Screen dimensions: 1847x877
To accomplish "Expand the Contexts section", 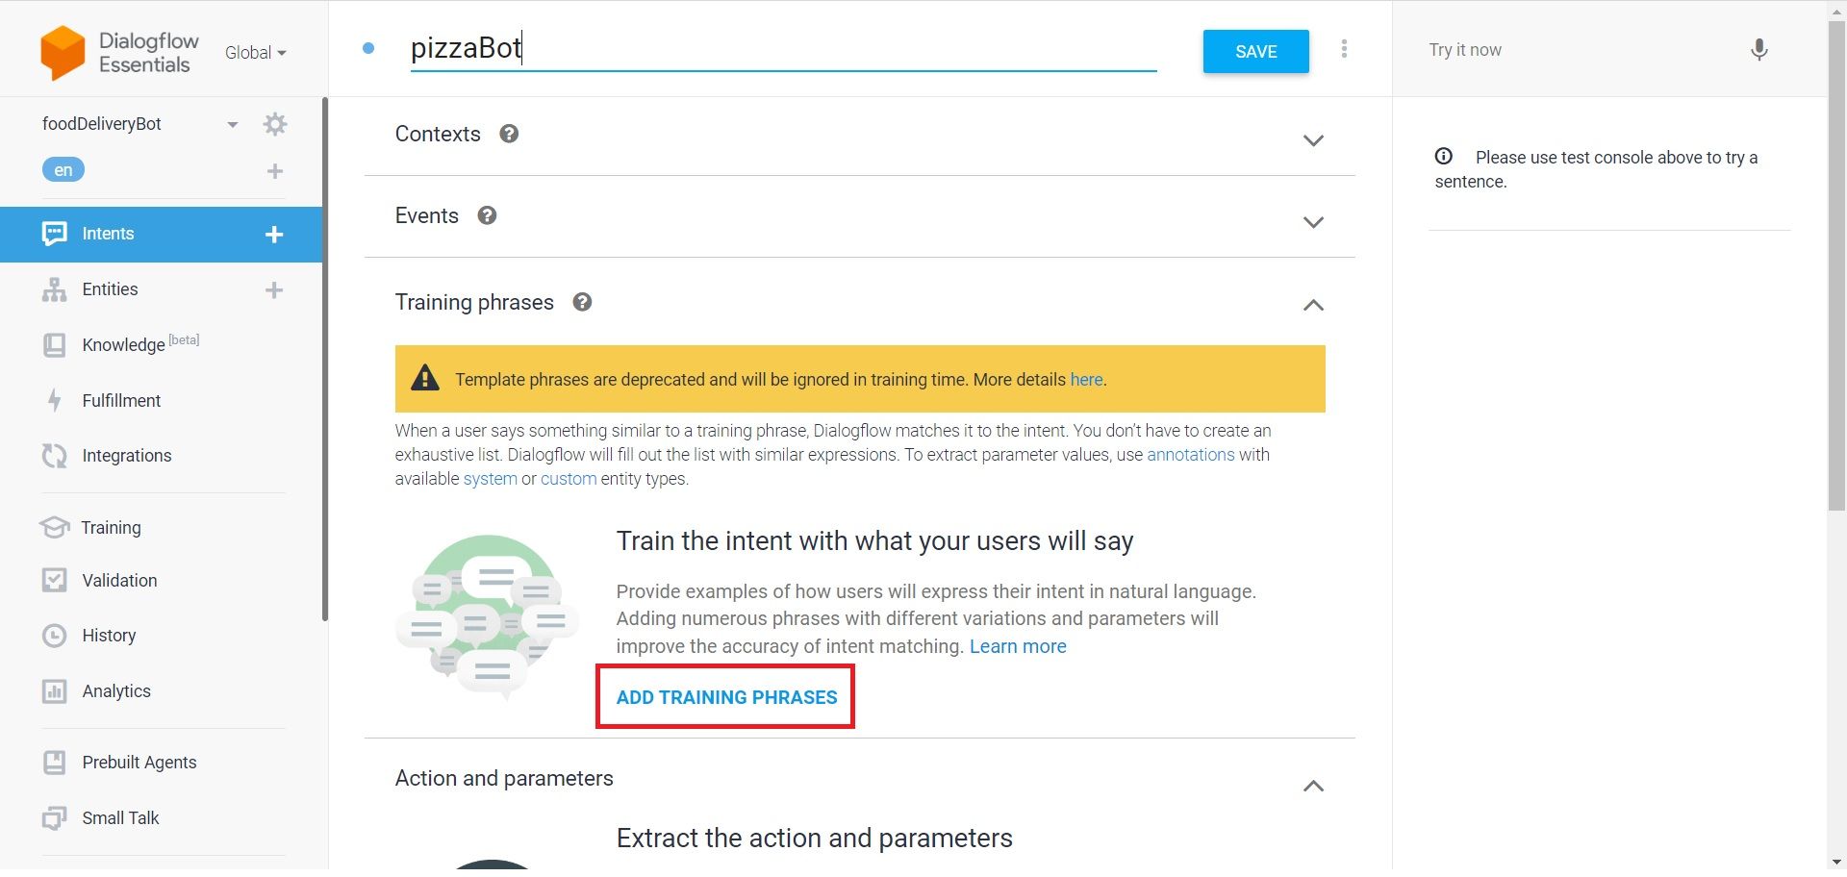I will coord(1314,140).
